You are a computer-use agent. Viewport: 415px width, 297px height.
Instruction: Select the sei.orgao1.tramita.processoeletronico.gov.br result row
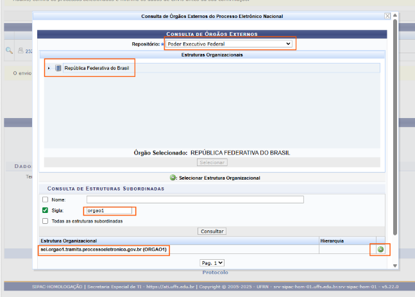point(104,249)
